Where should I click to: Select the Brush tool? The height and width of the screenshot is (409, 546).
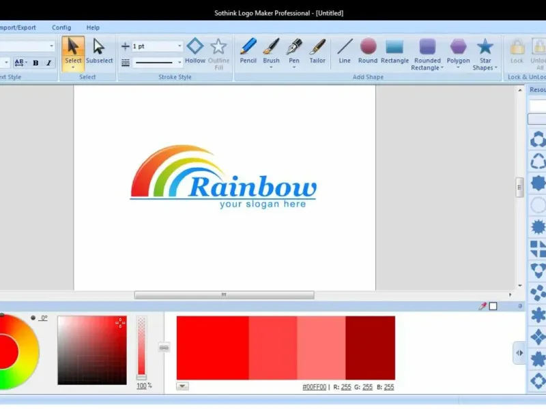click(271, 50)
